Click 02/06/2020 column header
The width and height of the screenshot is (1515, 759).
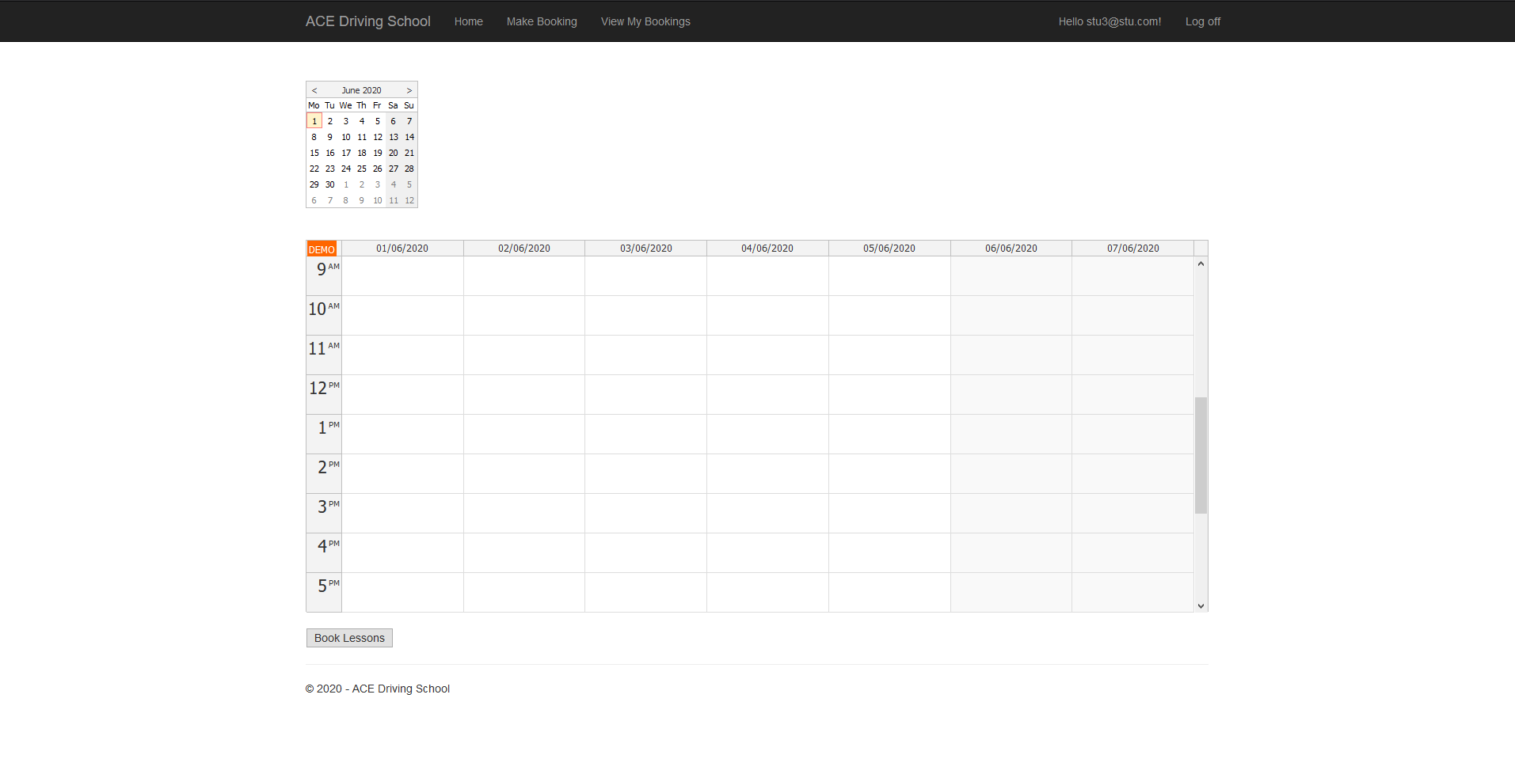524,249
